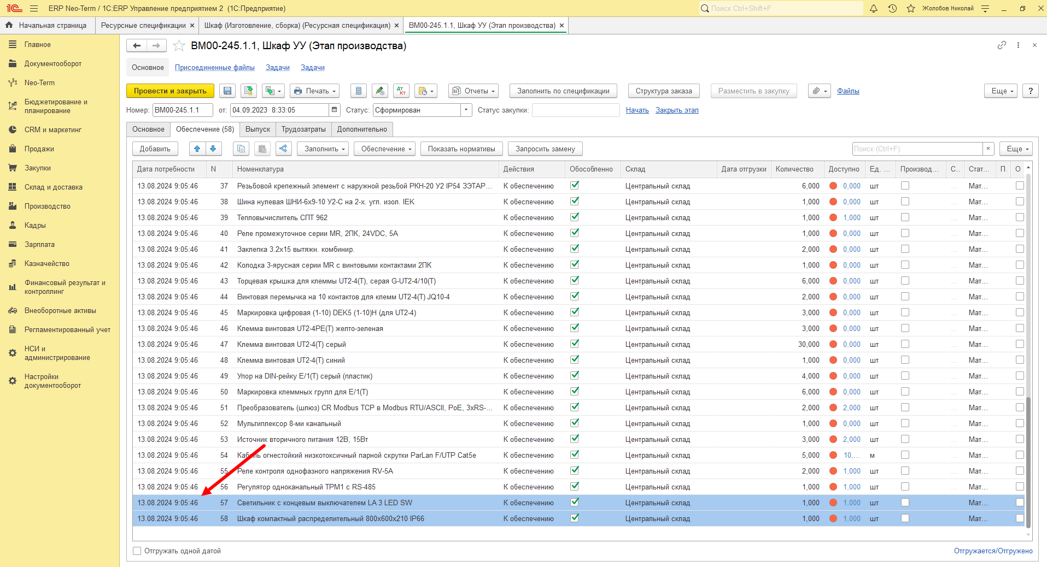Click the table search field
Viewport: 1047px width, 567px height.
tap(917, 149)
